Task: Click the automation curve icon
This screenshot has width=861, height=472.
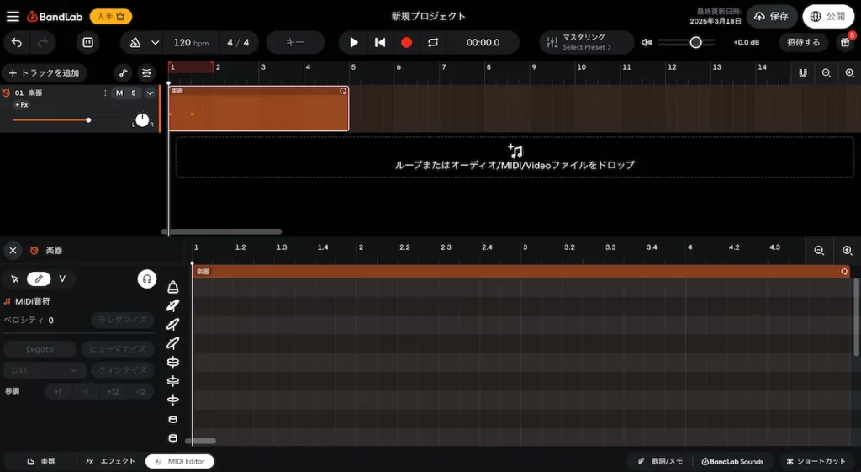Action: coord(124,73)
